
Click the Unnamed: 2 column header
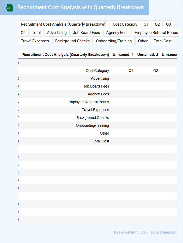click(x=148, y=55)
